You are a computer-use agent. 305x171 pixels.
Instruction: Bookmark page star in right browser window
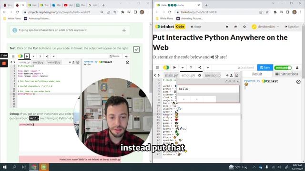267,12
